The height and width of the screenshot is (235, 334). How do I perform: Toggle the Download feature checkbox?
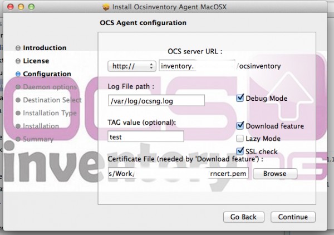tap(240, 125)
